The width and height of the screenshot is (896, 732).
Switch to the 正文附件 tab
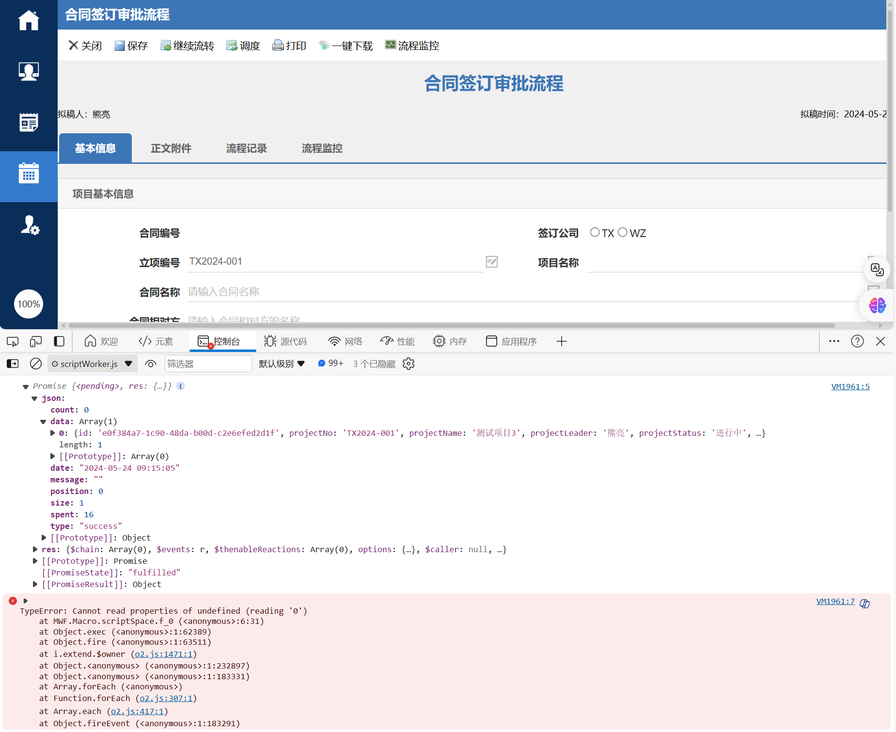click(x=171, y=148)
